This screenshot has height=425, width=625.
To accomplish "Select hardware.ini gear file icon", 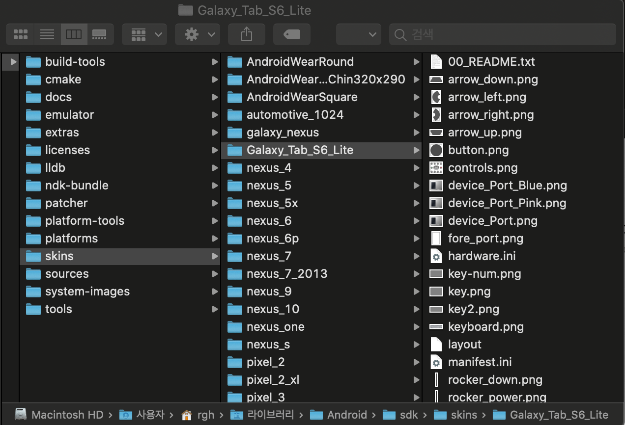I will [x=436, y=256].
